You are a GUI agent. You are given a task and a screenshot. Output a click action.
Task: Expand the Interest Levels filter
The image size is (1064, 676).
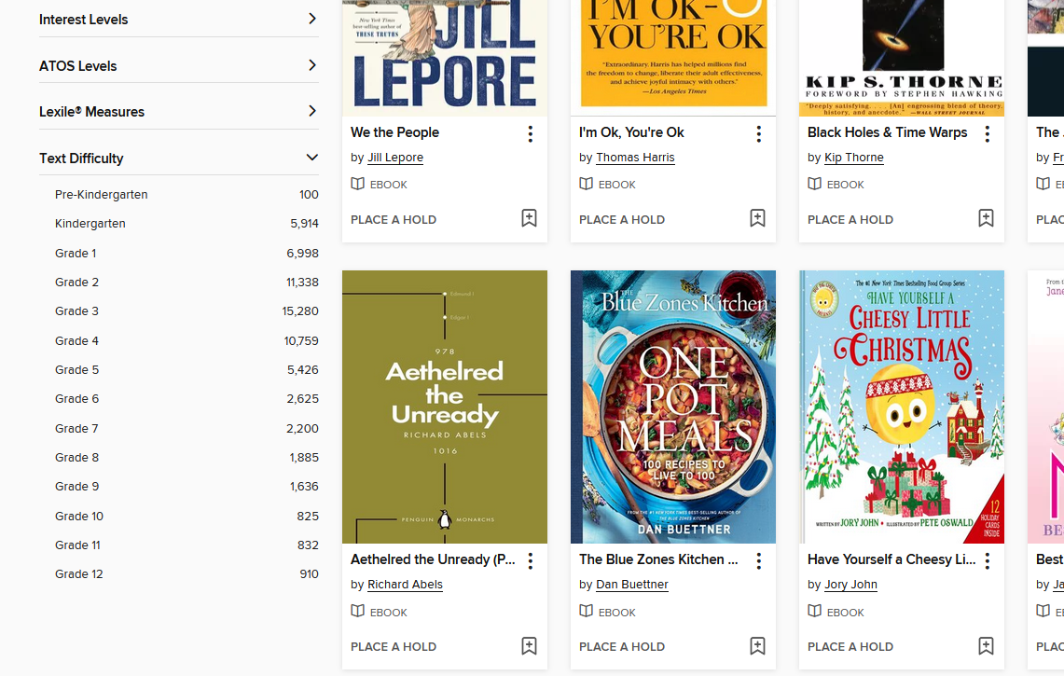[x=311, y=19]
